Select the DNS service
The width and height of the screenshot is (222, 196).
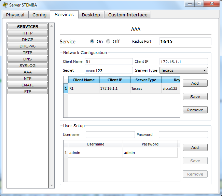pyautogui.click(x=28, y=59)
